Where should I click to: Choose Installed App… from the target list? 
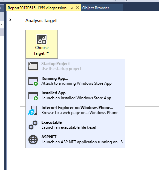pos(75,96)
